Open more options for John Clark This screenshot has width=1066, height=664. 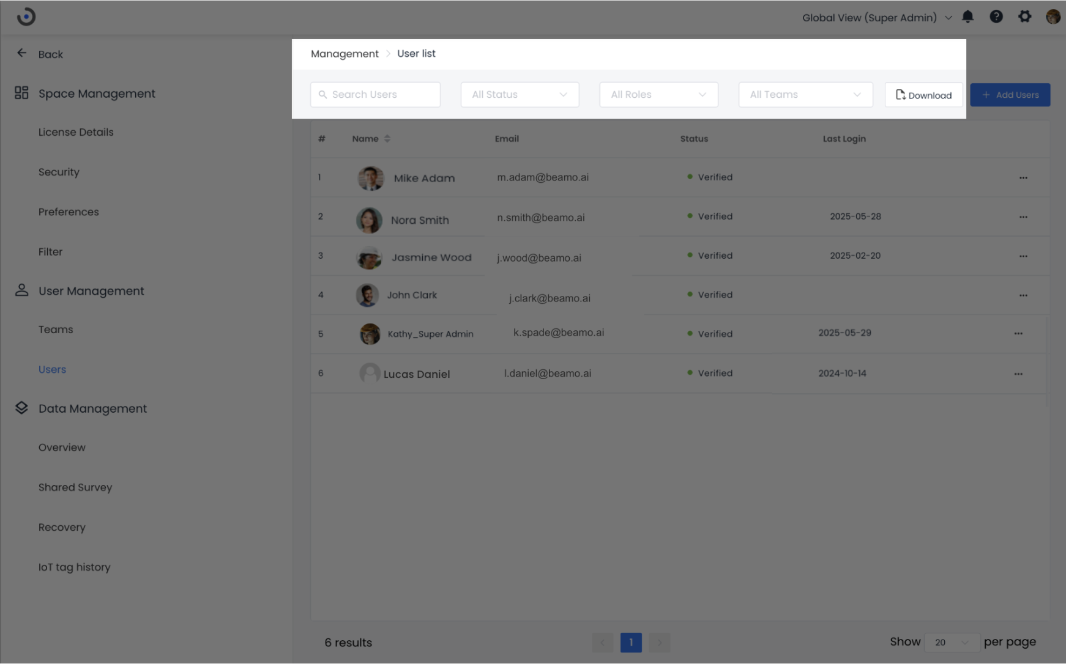[x=1023, y=295]
